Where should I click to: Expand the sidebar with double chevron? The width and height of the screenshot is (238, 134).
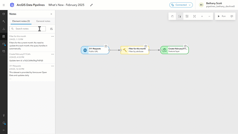point(4,130)
